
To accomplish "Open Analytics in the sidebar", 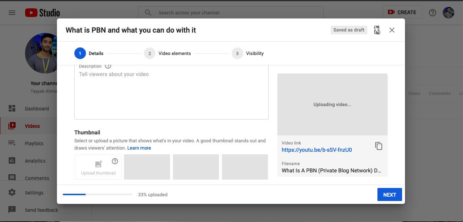I will pyautogui.click(x=35, y=161).
